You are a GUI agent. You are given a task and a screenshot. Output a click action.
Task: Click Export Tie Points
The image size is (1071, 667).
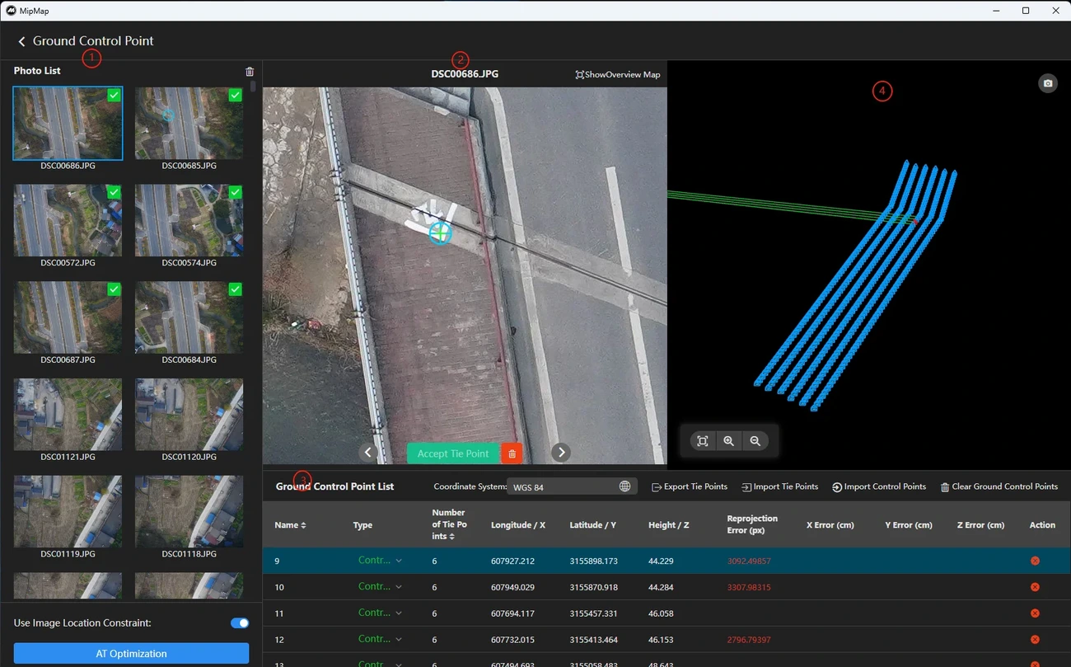[689, 486]
